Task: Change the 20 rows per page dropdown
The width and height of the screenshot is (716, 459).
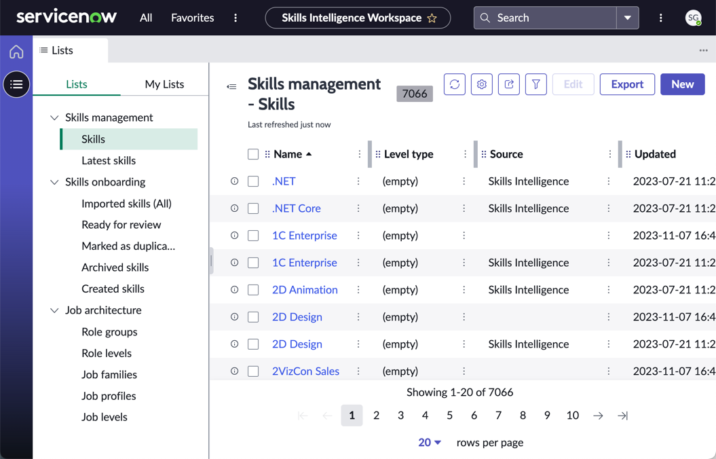Action: (x=429, y=443)
